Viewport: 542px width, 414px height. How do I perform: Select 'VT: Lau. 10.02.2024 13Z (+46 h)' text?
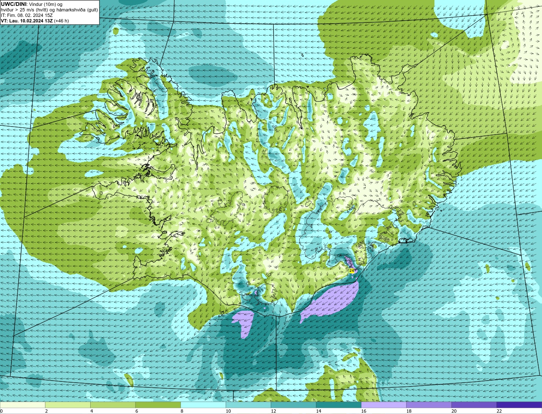click(x=35, y=21)
